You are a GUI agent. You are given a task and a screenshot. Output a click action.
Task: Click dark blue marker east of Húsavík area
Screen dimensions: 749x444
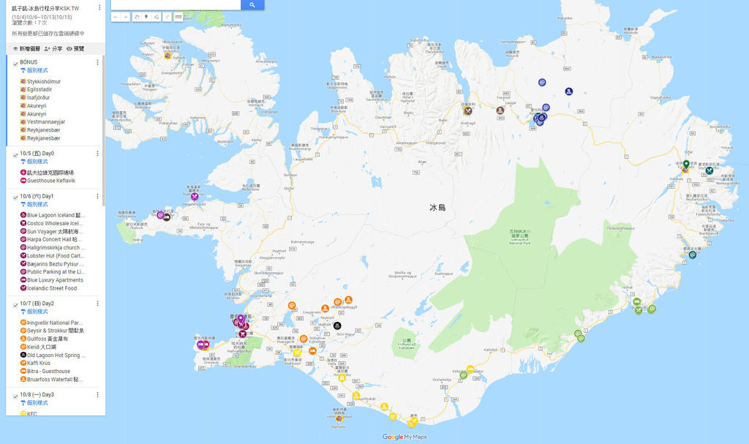click(x=568, y=91)
